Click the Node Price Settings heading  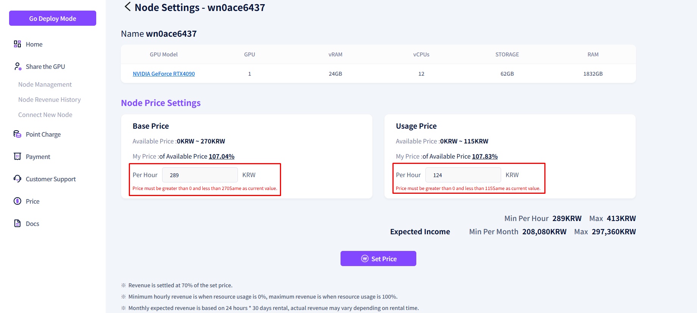pos(160,103)
